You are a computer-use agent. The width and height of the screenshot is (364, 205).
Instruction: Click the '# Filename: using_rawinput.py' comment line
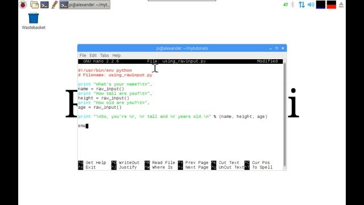pos(115,75)
